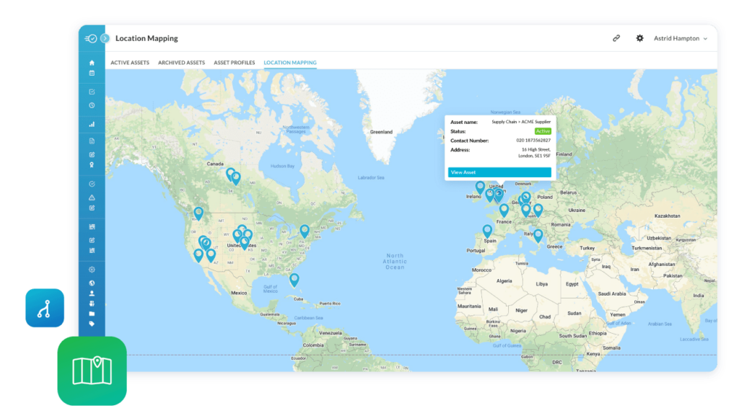Viewport: 739px width, 416px height.
Task: Open the tag icon in sidebar
Action: point(92,324)
